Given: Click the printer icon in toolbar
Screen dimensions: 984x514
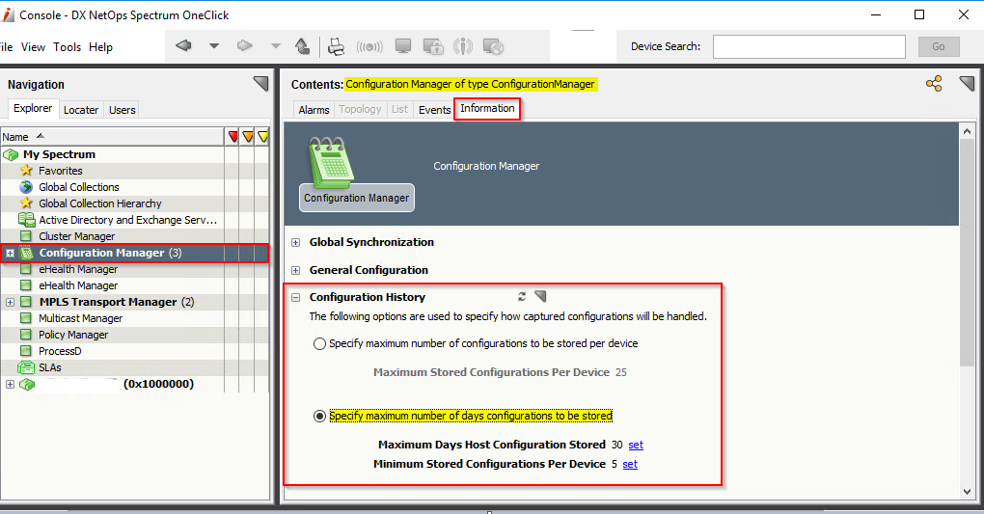Looking at the screenshot, I should (x=336, y=46).
